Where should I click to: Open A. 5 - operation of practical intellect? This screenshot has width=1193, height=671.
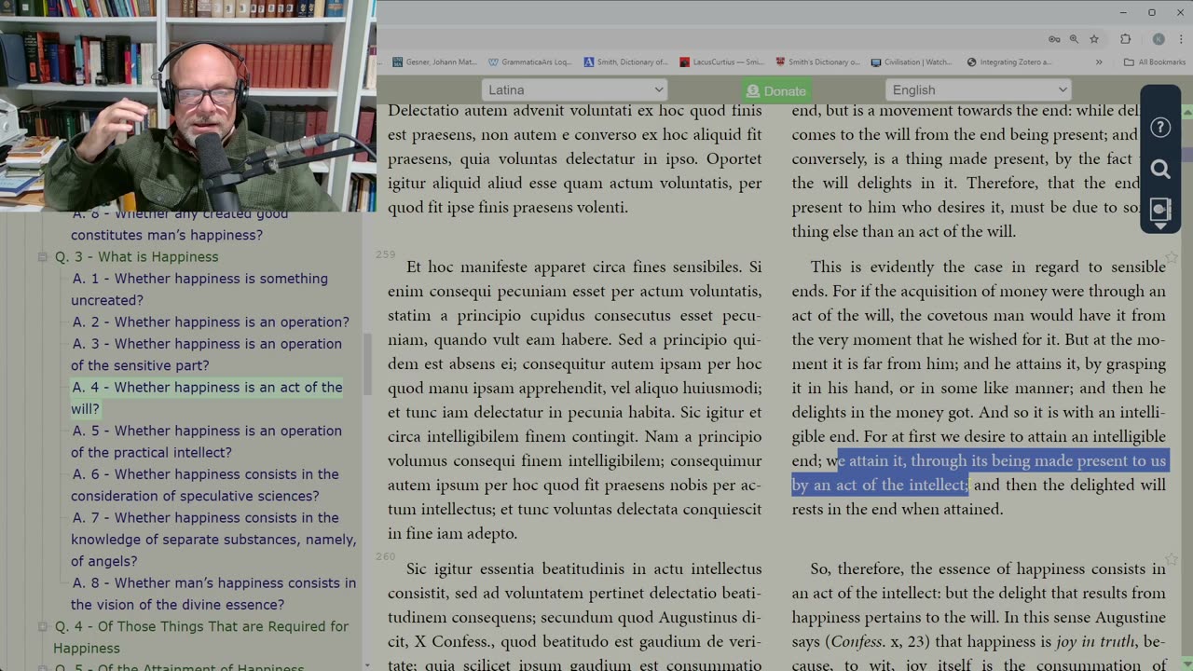click(206, 442)
